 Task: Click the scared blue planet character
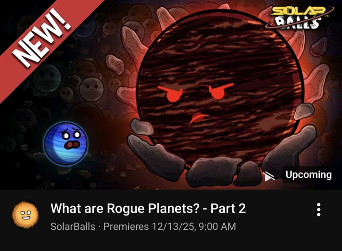click(x=66, y=144)
